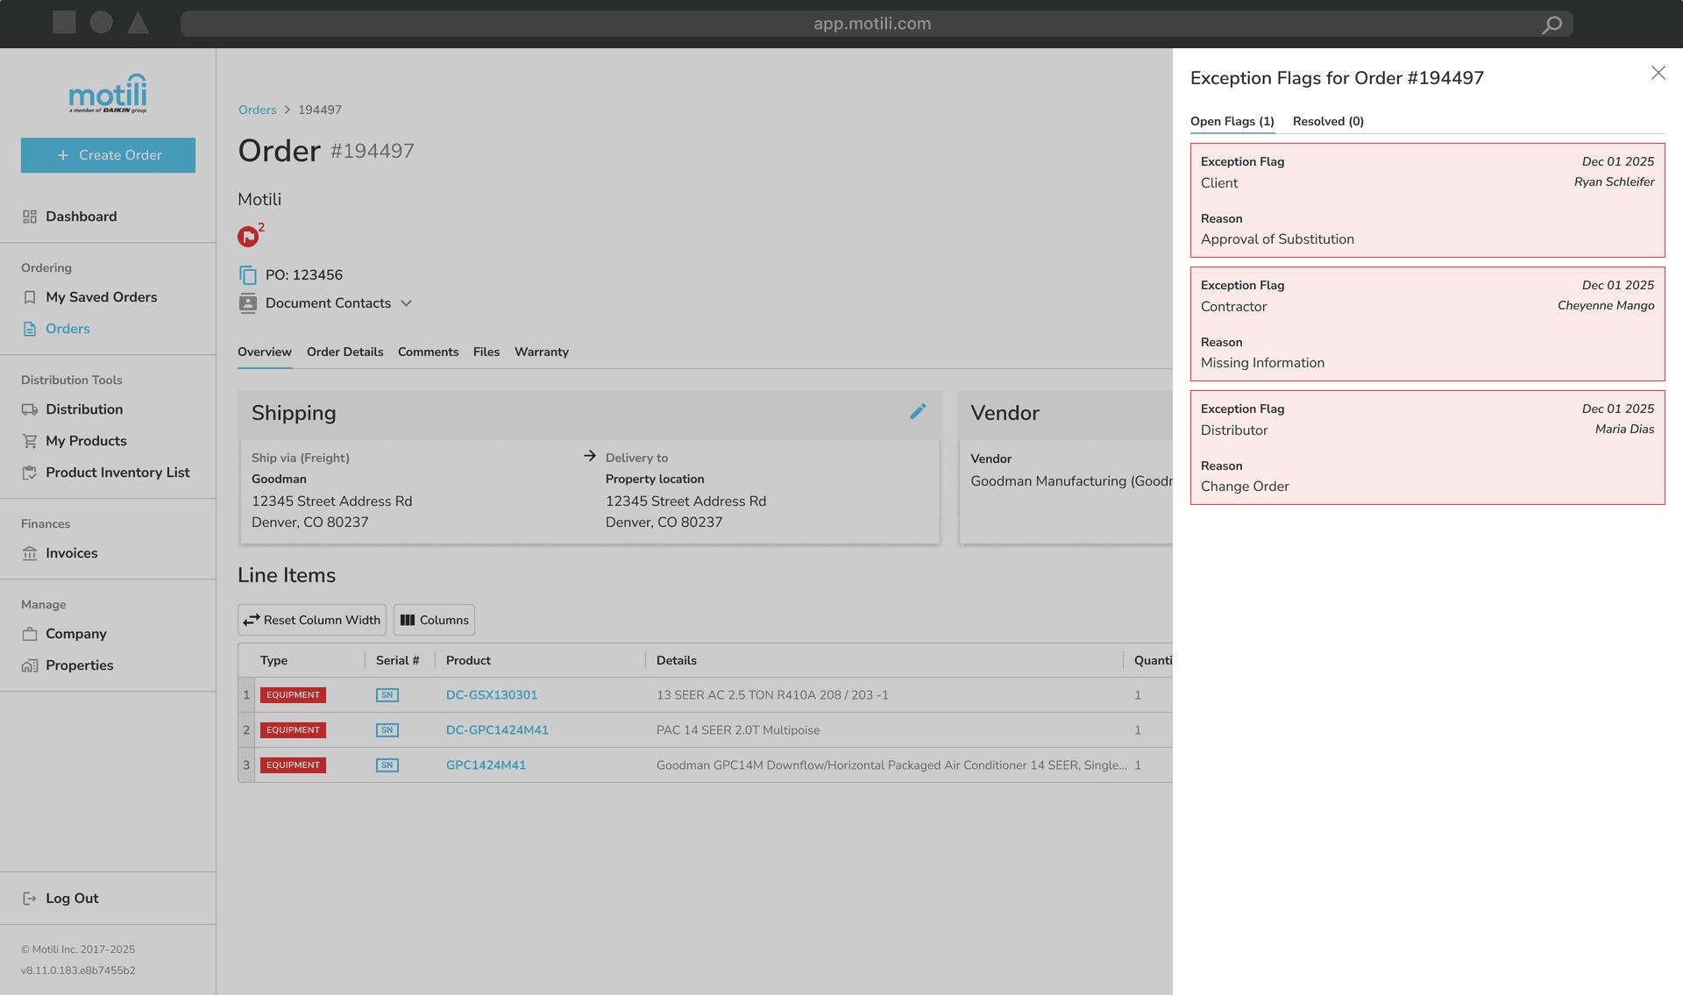This screenshot has height=995, width=1683.
Task: Open the Resolved (0) flags tab
Action: tap(1327, 121)
